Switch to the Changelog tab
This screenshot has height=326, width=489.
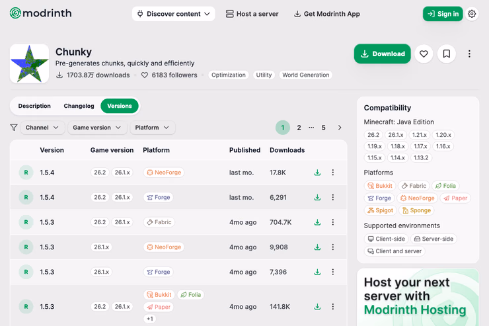click(79, 106)
